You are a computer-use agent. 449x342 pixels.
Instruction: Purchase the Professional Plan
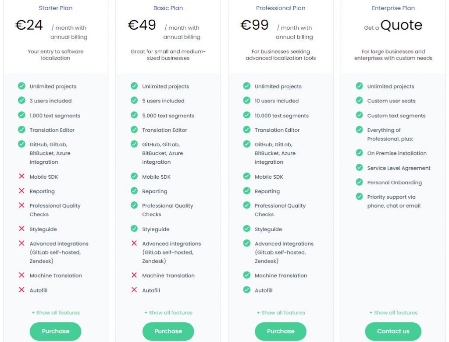coord(281,331)
